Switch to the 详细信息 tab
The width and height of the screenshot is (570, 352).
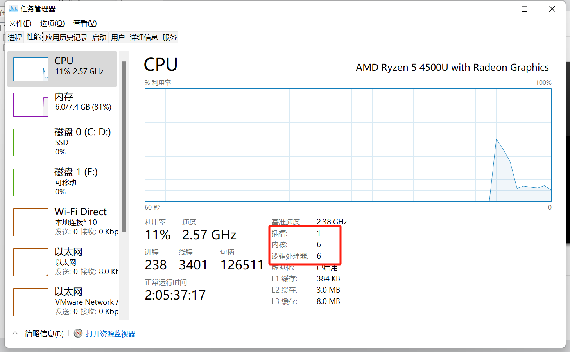tap(143, 37)
